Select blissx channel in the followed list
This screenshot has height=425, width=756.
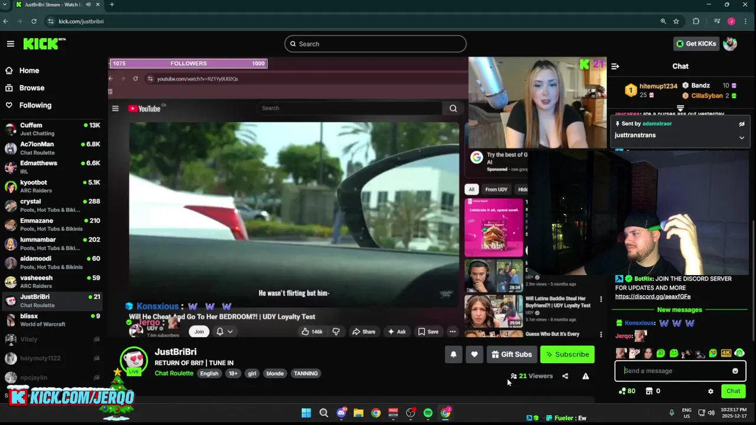coord(52,320)
